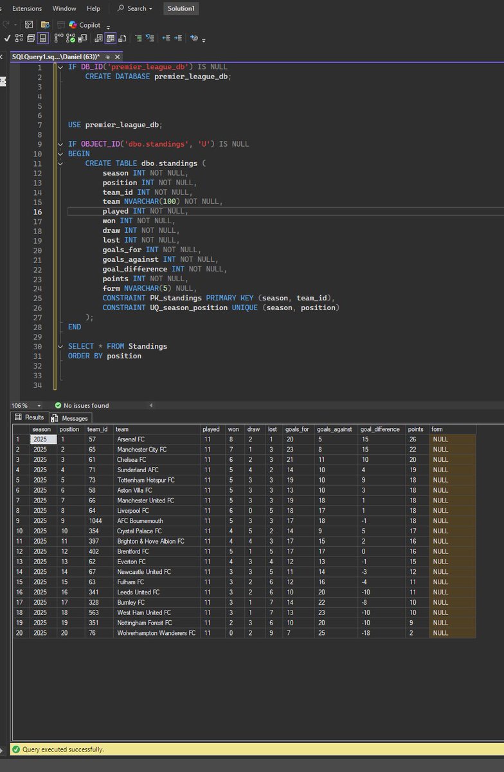Increase the line indent
Viewport: 504px width, 772px height.
(x=177, y=38)
